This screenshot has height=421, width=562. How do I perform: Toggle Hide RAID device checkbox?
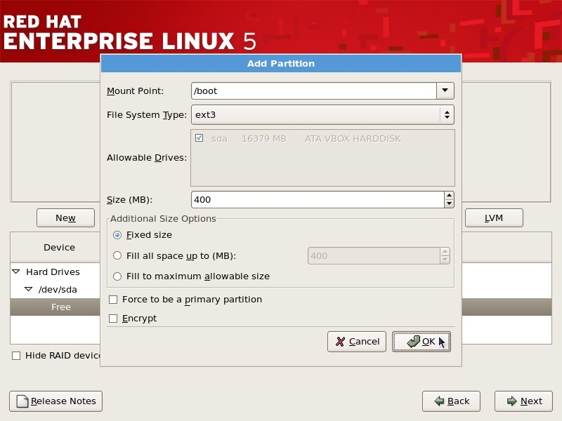click(x=16, y=356)
